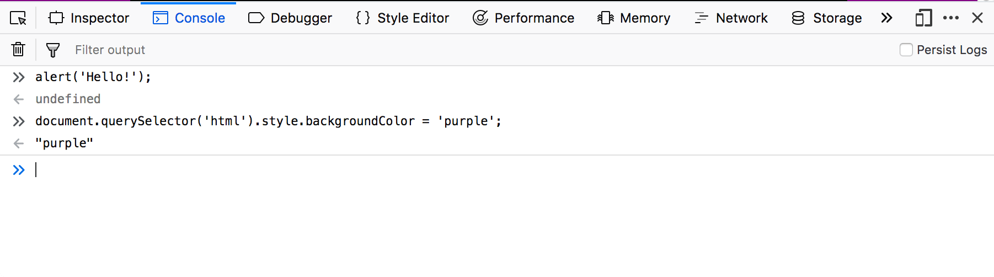This screenshot has height=277, width=994.
Task: Switch to the Inspector tab
Action: point(89,18)
